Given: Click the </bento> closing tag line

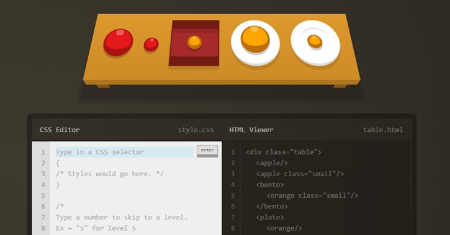Looking at the screenshot, I should pos(272,207).
